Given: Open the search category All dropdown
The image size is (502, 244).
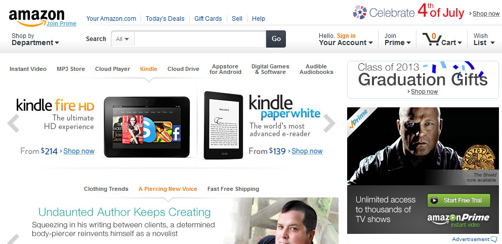Looking at the screenshot, I should click(x=122, y=39).
